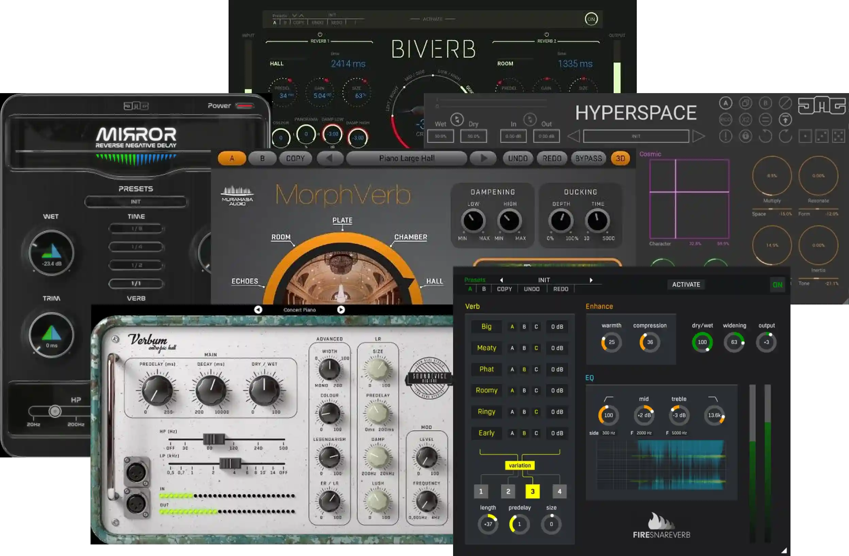
Task: Click the Wet/Dry link icon in Hyperspace
Action: [x=457, y=119]
